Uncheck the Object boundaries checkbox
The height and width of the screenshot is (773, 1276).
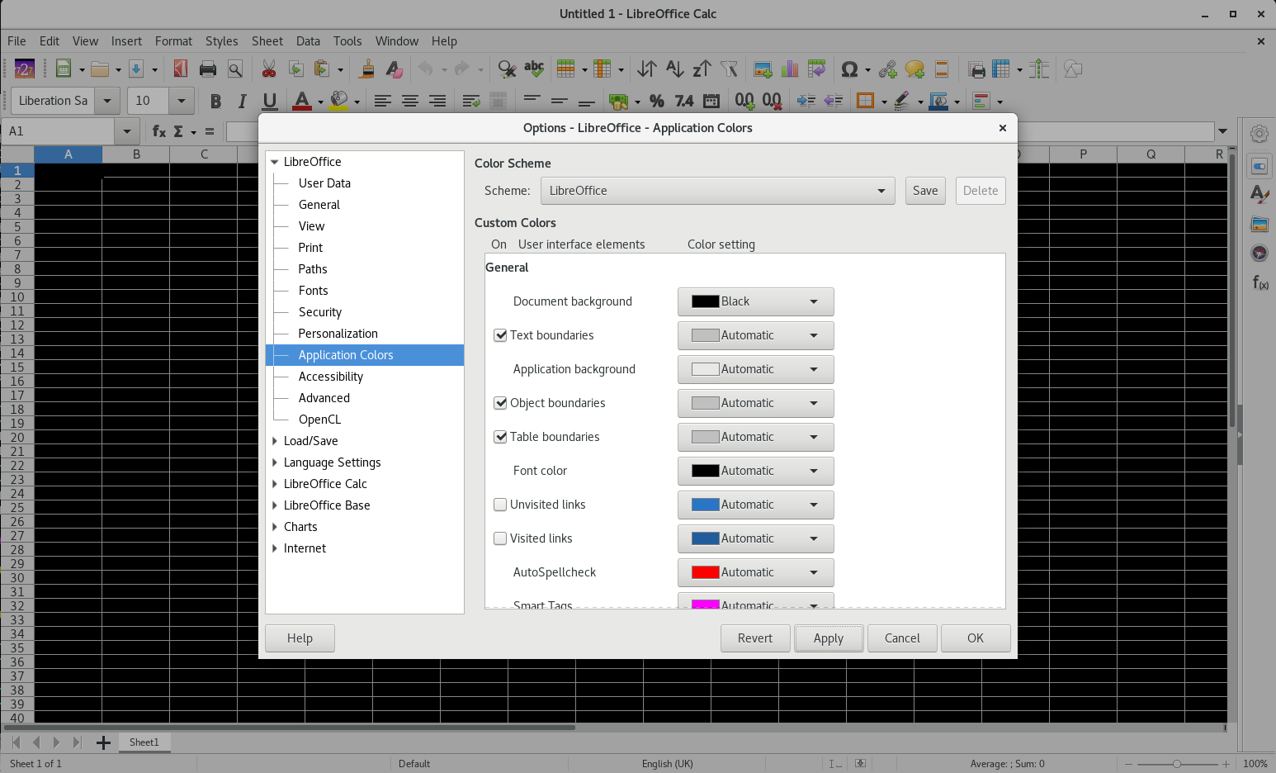tap(500, 403)
